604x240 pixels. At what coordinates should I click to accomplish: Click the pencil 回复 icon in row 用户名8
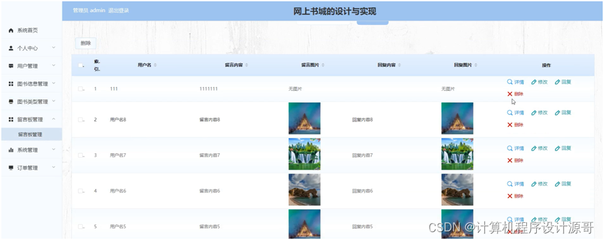(x=557, y=113)
